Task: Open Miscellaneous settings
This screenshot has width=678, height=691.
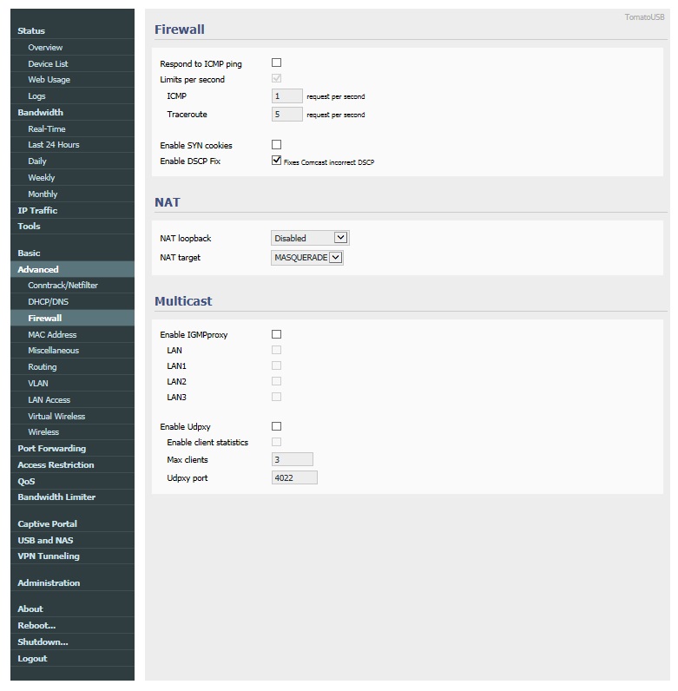Action: tap(73, 351)
